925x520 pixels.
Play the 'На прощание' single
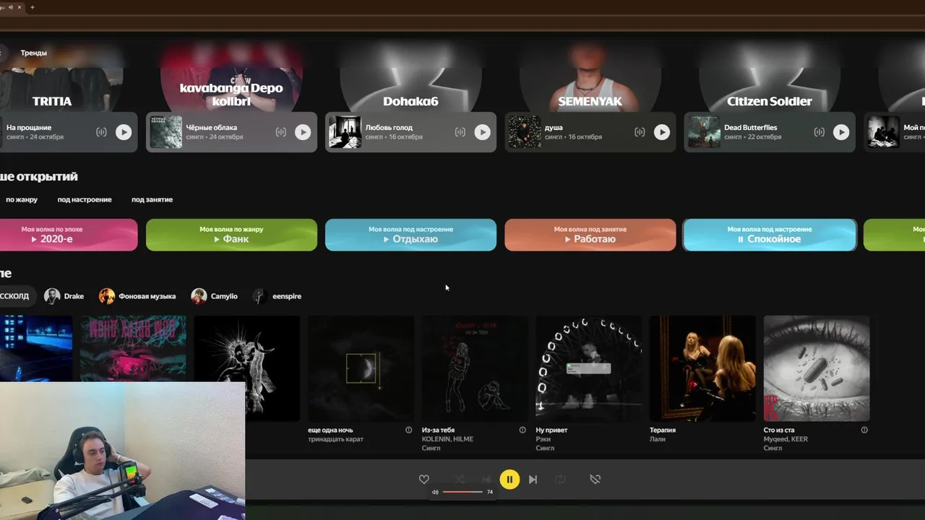coord(124,132)
